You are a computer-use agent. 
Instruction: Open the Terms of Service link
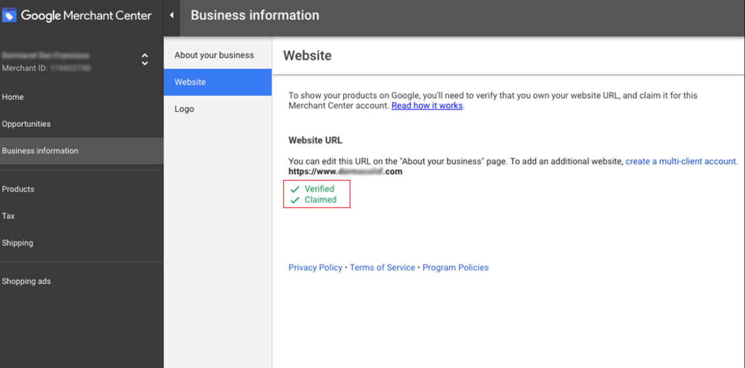click(382, 268)
